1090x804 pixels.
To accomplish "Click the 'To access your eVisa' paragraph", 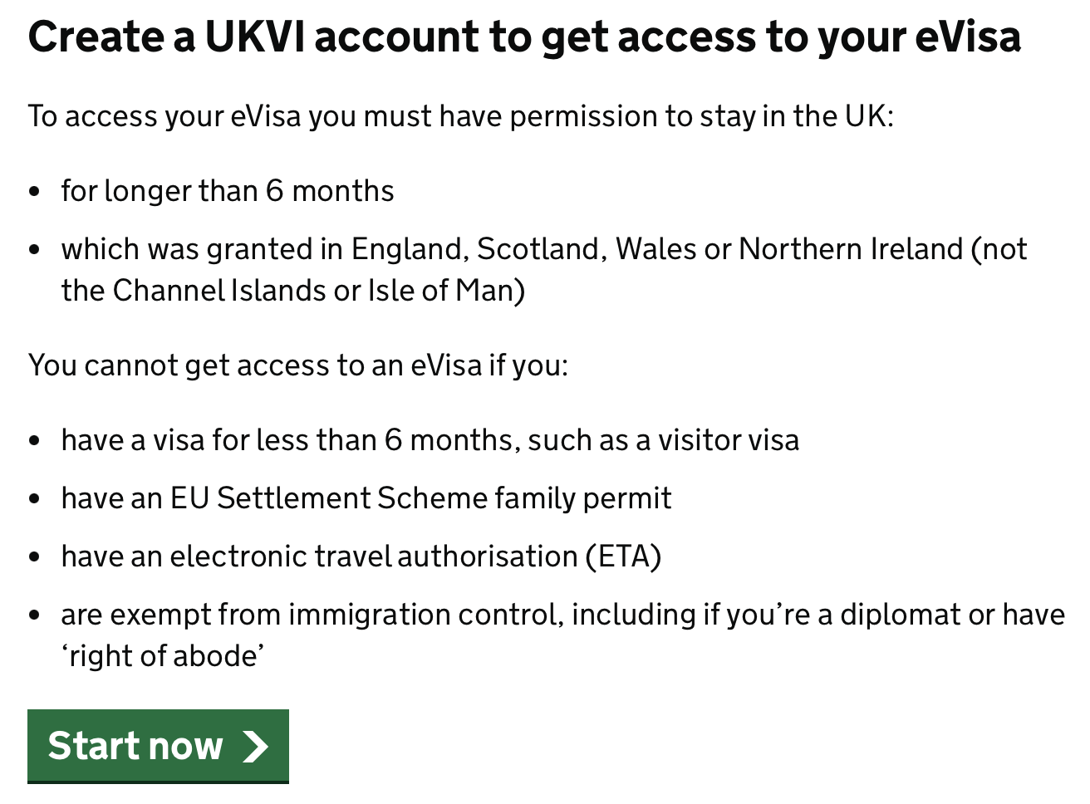I will pyautogui.click(x=460, y=116).
